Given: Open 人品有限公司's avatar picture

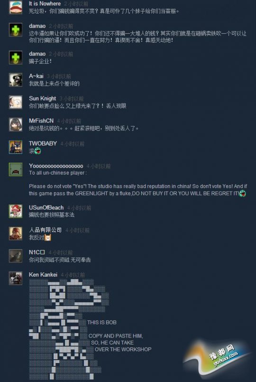Looking at the screenshot, I should (16, 233).
